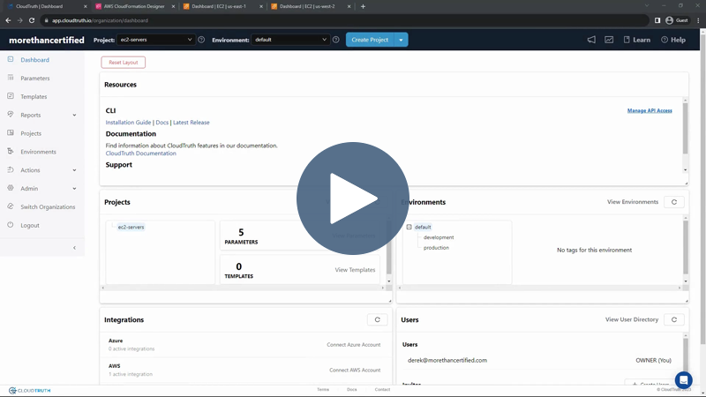Screen dimensions: 706x397
Task: Expand the Actions submenu chevron
Action: coord(74,170)
